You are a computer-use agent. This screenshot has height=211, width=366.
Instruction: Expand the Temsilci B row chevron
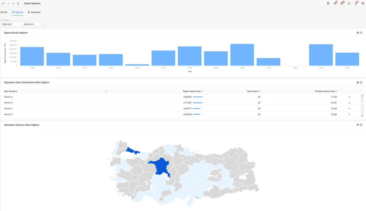[349, 103]
